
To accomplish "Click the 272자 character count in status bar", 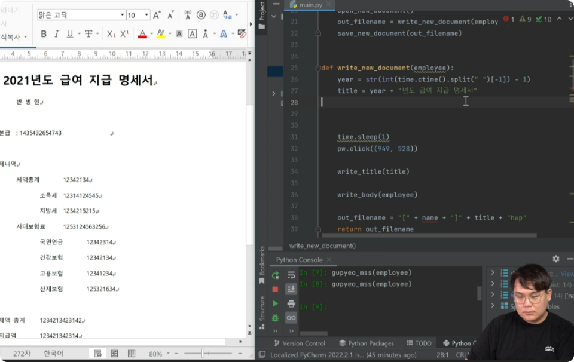I will click(x=22, y=354).
